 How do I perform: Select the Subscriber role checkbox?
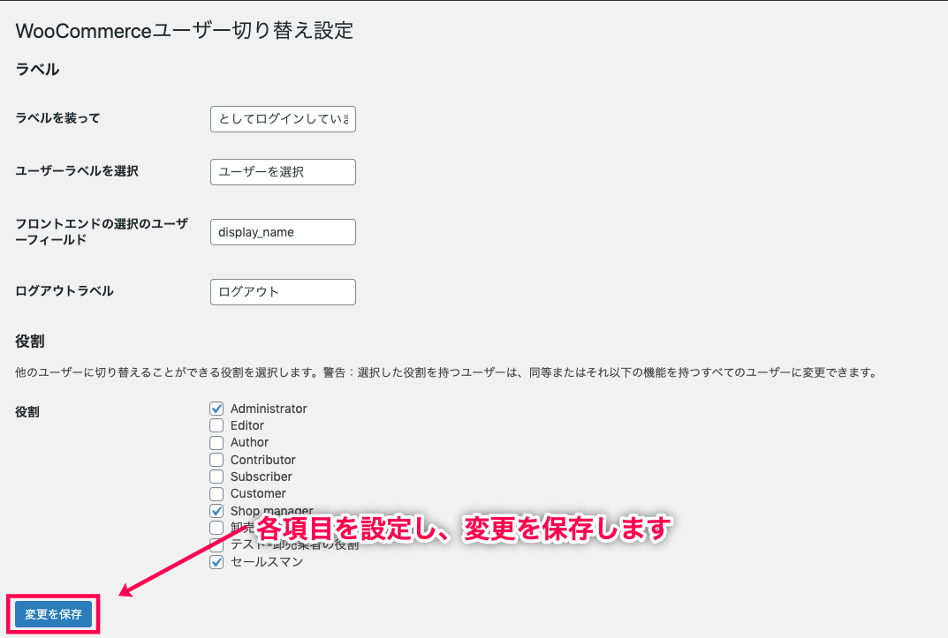click(216, 477)
